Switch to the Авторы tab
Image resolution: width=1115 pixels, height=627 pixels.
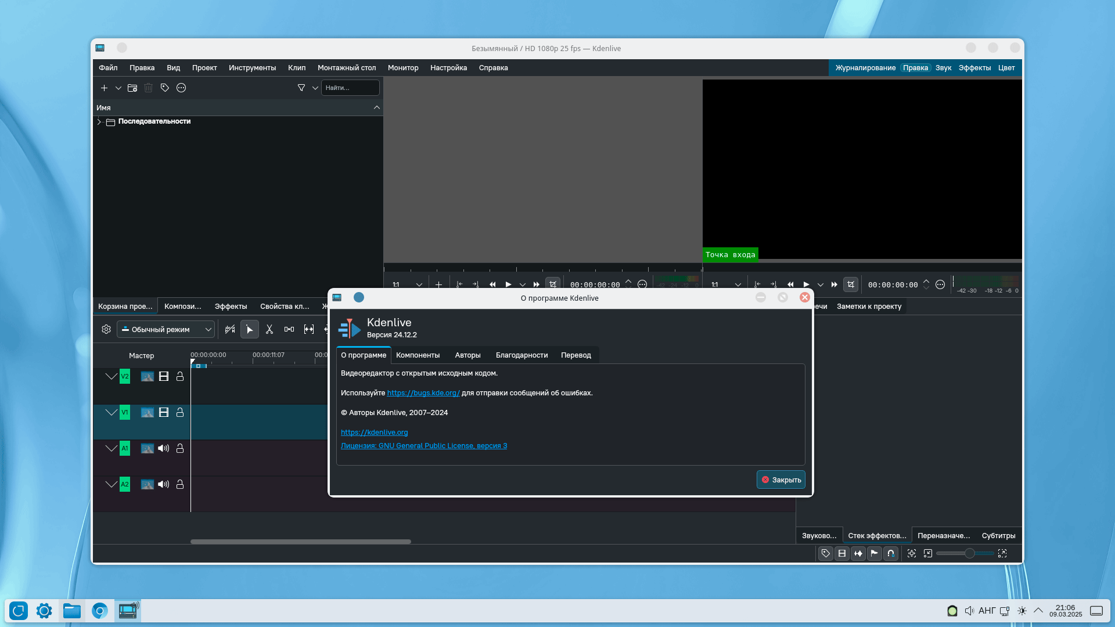(x=467, y=355)
